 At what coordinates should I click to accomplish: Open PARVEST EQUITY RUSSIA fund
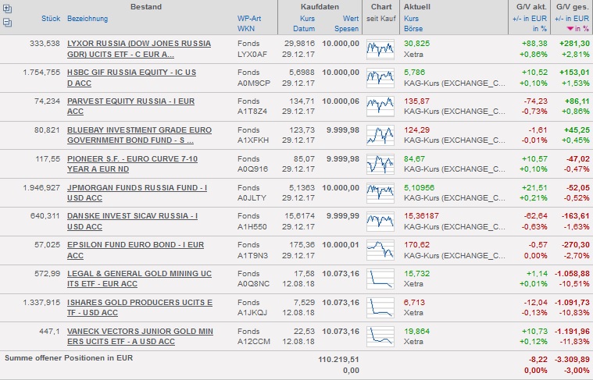tap(130, 106)
